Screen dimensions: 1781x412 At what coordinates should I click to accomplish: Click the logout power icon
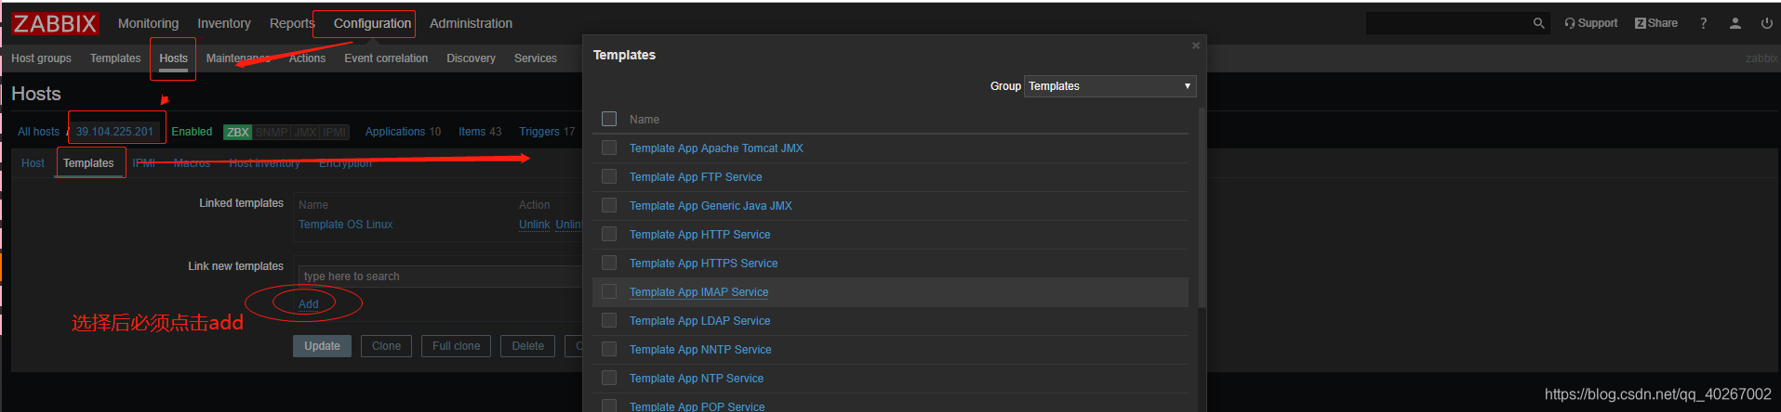(1767, 23)
